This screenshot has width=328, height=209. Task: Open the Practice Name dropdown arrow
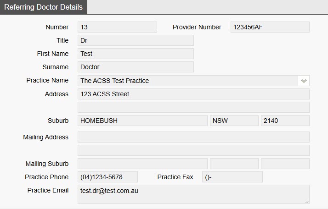click(304, 81)
